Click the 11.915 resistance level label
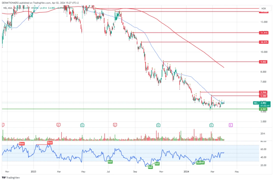The image size is (274, 181). point(264,33)
